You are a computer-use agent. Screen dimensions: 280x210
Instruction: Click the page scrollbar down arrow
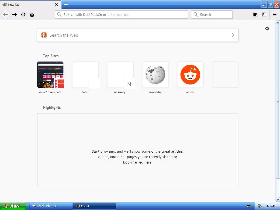(x=278, y=199)
